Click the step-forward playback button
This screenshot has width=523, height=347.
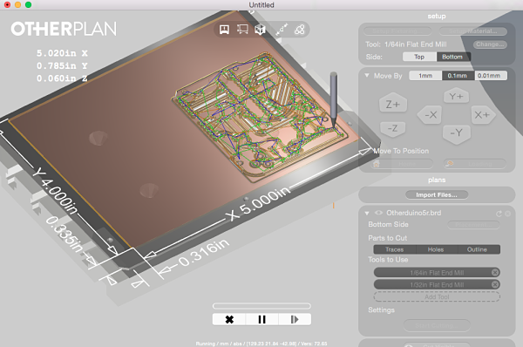295,319
